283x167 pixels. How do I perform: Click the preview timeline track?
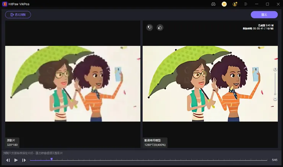point(148,160)
